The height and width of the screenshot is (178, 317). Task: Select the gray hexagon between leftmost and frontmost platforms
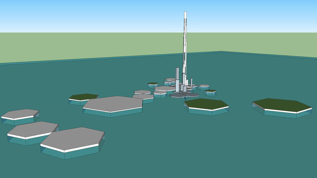tap(32, 129)
